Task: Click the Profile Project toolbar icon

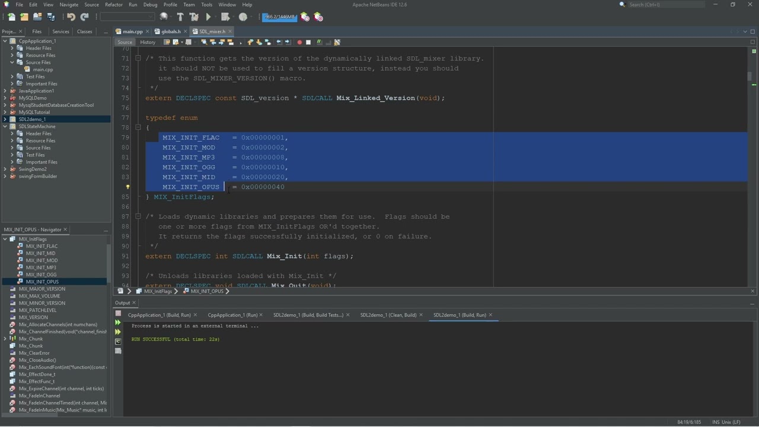Action: pos(243,17)
